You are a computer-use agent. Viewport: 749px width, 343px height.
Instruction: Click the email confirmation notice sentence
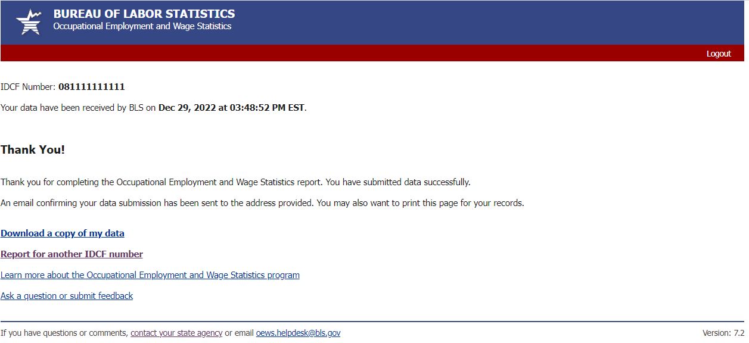coord(262,203)
